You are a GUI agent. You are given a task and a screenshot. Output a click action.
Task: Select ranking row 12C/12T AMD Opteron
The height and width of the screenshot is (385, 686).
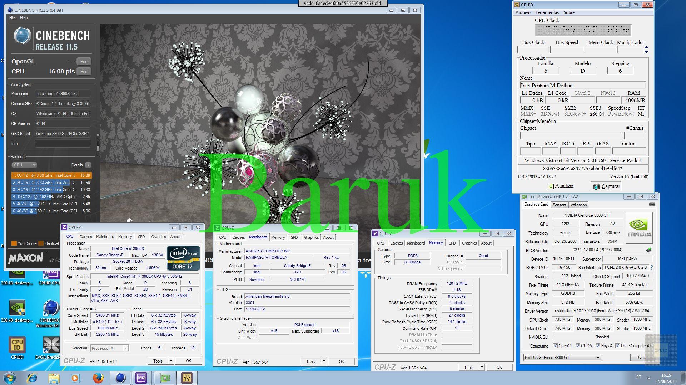(51, 197)
